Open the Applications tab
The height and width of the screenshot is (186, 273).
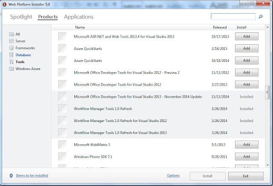[78, 17]
